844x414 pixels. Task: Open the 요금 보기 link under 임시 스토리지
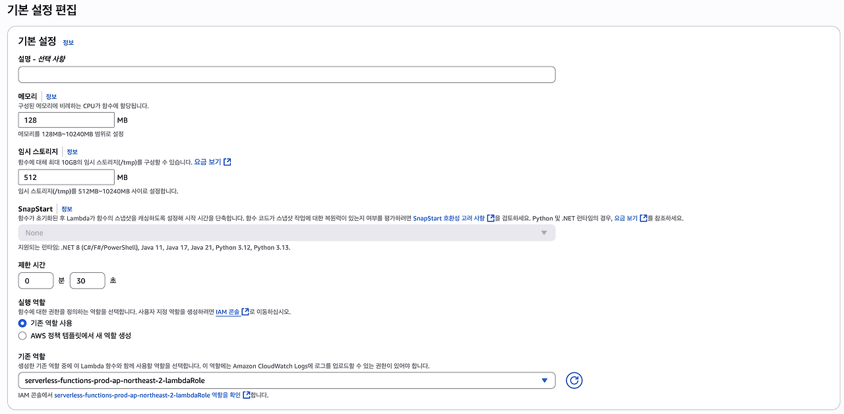[207, 162]
